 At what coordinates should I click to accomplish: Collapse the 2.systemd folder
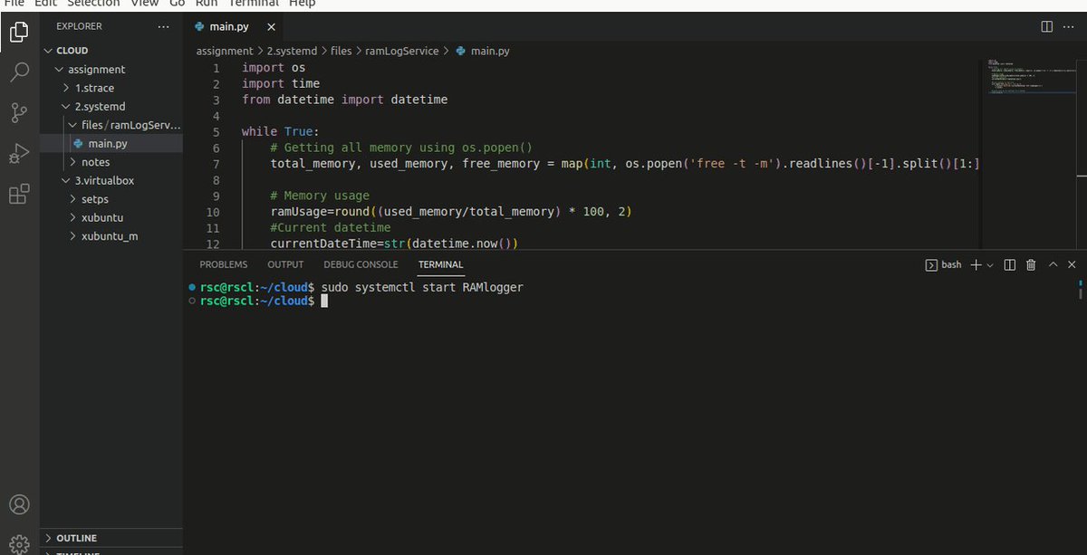coord(111,106)
